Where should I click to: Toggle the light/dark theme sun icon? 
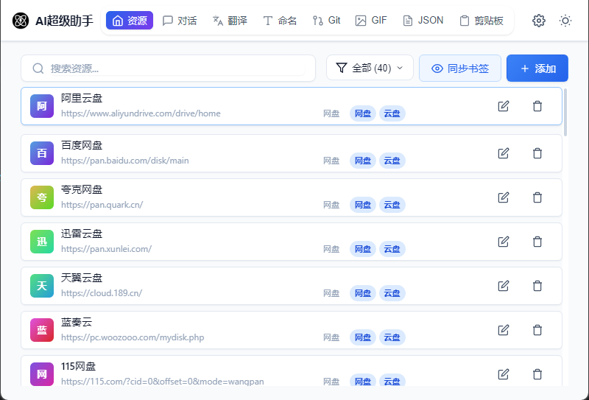coord(565,21)
